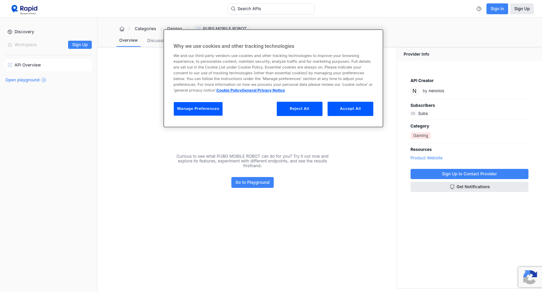Viewport: 542px width, 292px height.
Task: Click Sign Up to Contact Provider
Action: pyautogui.click(x=469, y=174)
